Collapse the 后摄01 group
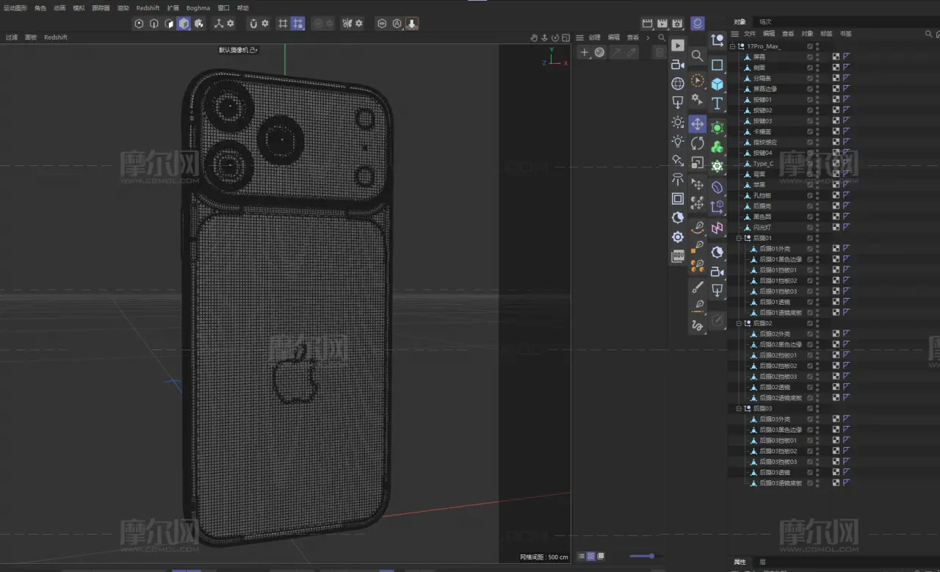940x572 pixels. coord(740,238)
